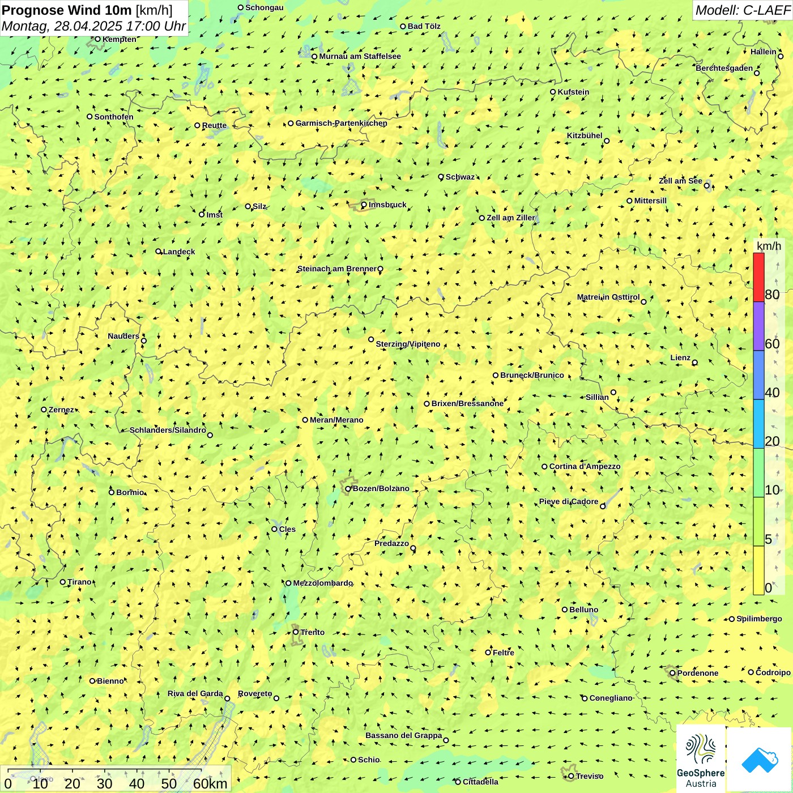Screen dimensions: 793x793
Task: Click the 'Rovereto' label
Action: (x=255, y=693)
